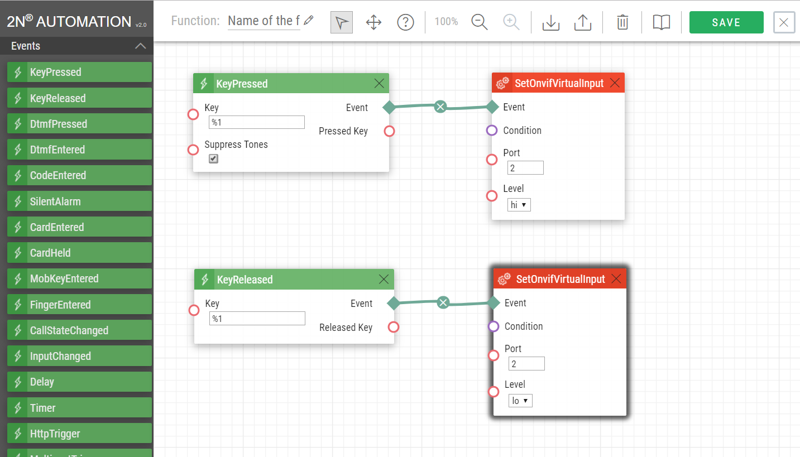This screenshot has height=457, width=800.
Task: Activate the move/pan canvas tool
Action: pyautogui.click(x=373, y=22)
